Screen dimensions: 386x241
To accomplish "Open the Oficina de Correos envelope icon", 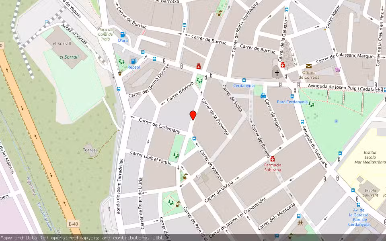I will (309, 66).
